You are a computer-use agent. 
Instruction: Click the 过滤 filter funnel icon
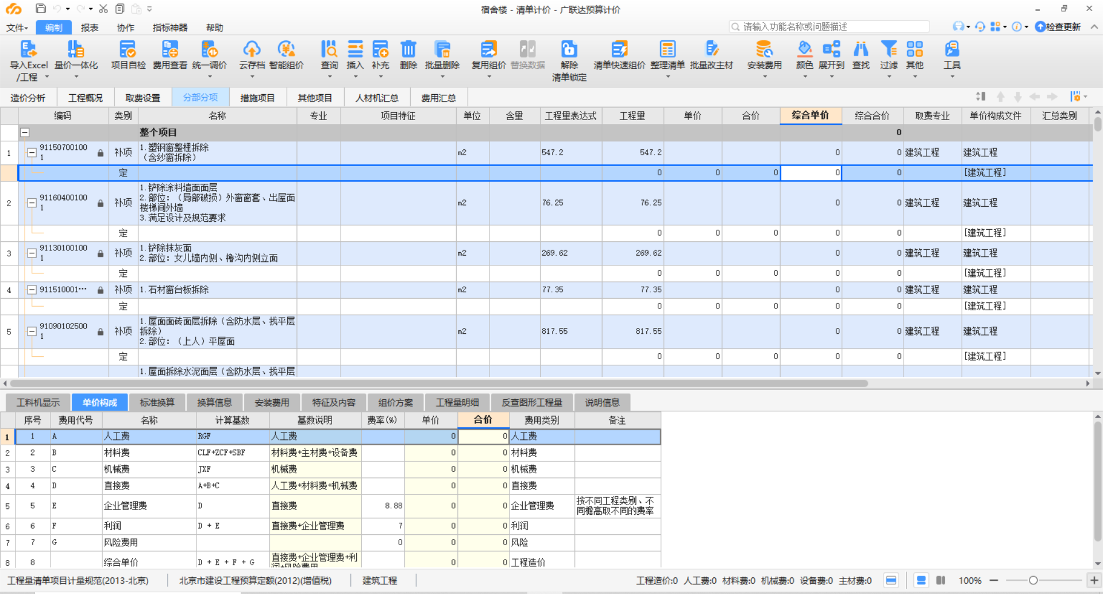coord(889,49)
